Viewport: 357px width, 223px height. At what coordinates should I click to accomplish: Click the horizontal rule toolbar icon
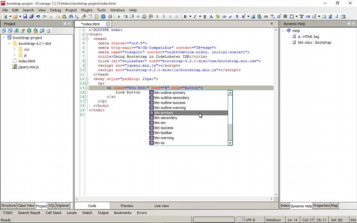click(266, 16)
